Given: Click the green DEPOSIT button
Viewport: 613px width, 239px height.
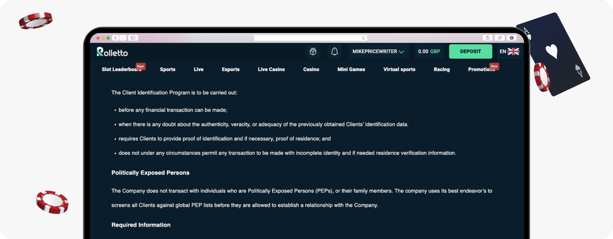Looking at the screenshot, I should click(x=470, y=51).
